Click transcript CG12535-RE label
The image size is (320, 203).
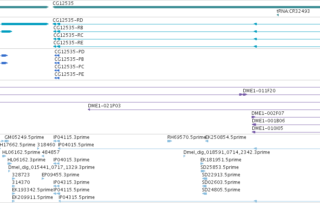68,43
